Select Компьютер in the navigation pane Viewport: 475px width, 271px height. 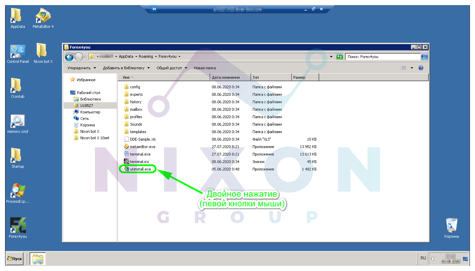point(87,112)
